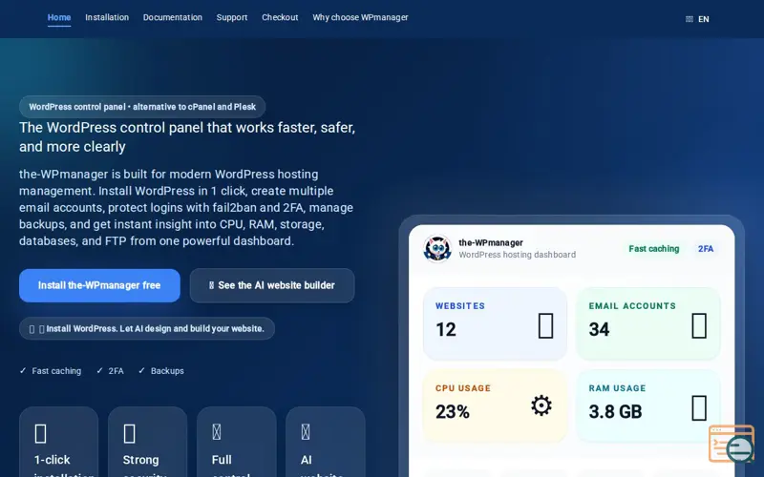Click the language flag icon beside EN

pyautogui.click(x=689, y=19)
